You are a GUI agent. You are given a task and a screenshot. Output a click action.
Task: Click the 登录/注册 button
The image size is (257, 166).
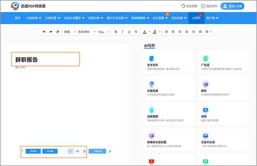(x=232, y=6)
